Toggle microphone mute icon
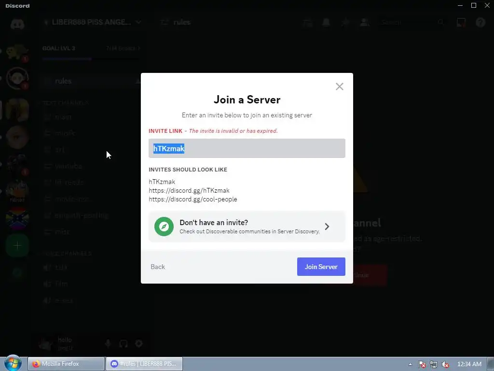Viewport: 494px width, 371px height. (x=108, y=343)
